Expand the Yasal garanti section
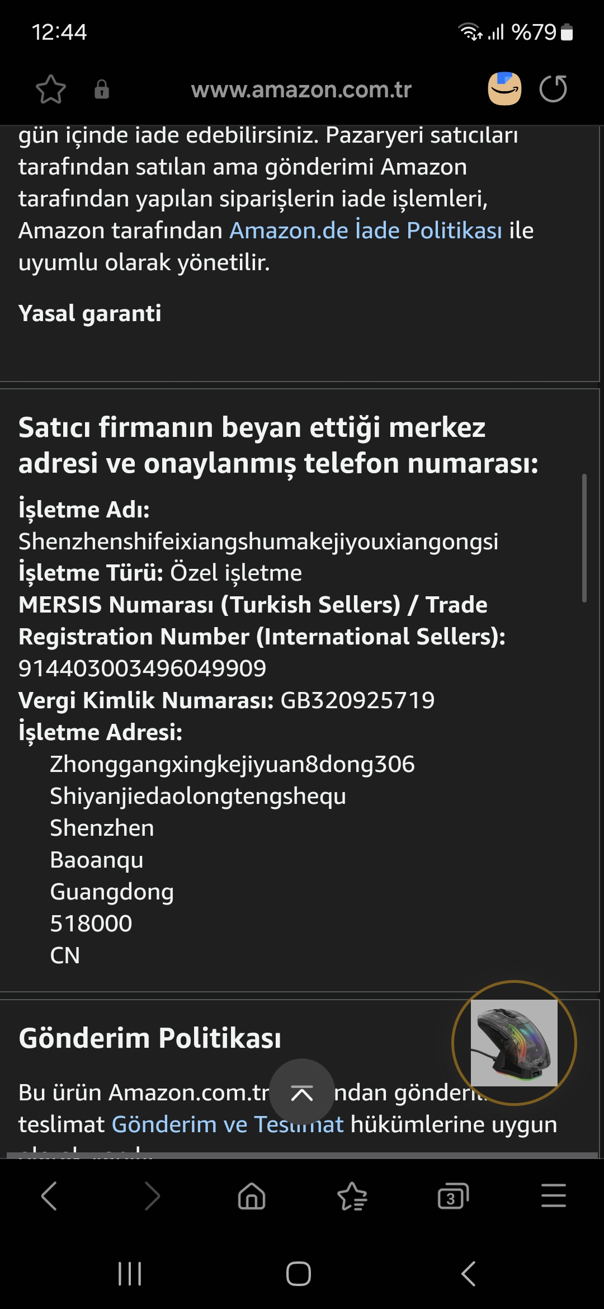Viewport: 604px width, 1309px height. 90,313
